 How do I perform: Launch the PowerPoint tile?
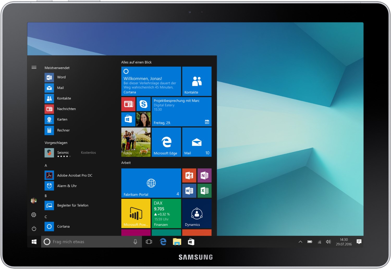pyautogui.click(x=189, y=176)
